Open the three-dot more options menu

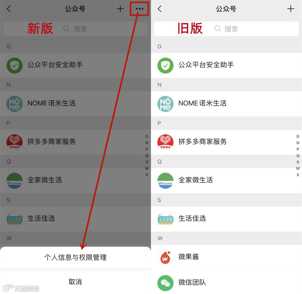click(140, 9)
